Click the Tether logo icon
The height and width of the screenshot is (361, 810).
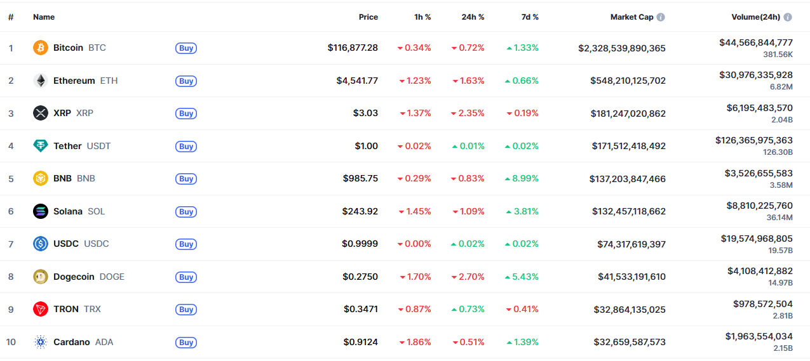[x=41, y=146]
